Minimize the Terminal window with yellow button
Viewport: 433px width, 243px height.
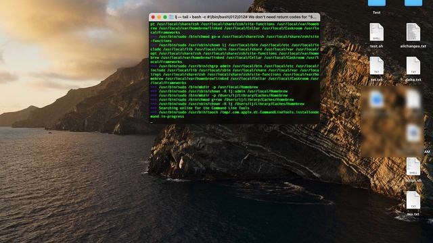(x=159, y=17)
